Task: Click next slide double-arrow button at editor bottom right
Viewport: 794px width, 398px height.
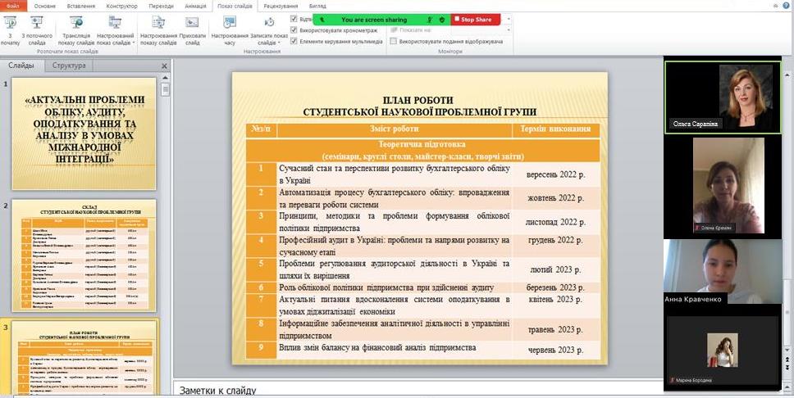Action: 787,368
